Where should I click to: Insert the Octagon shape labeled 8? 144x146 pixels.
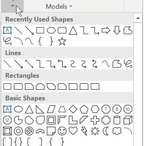[x=117, y=109]
